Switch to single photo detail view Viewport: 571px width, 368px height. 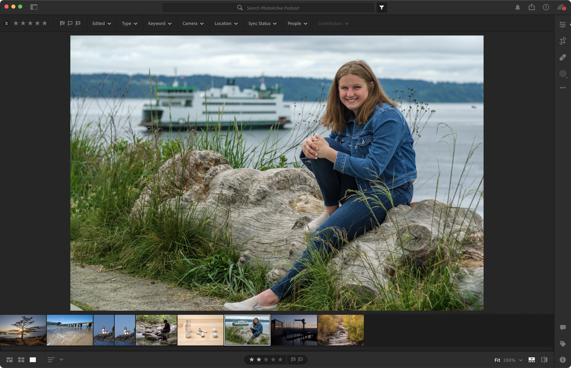33,360
